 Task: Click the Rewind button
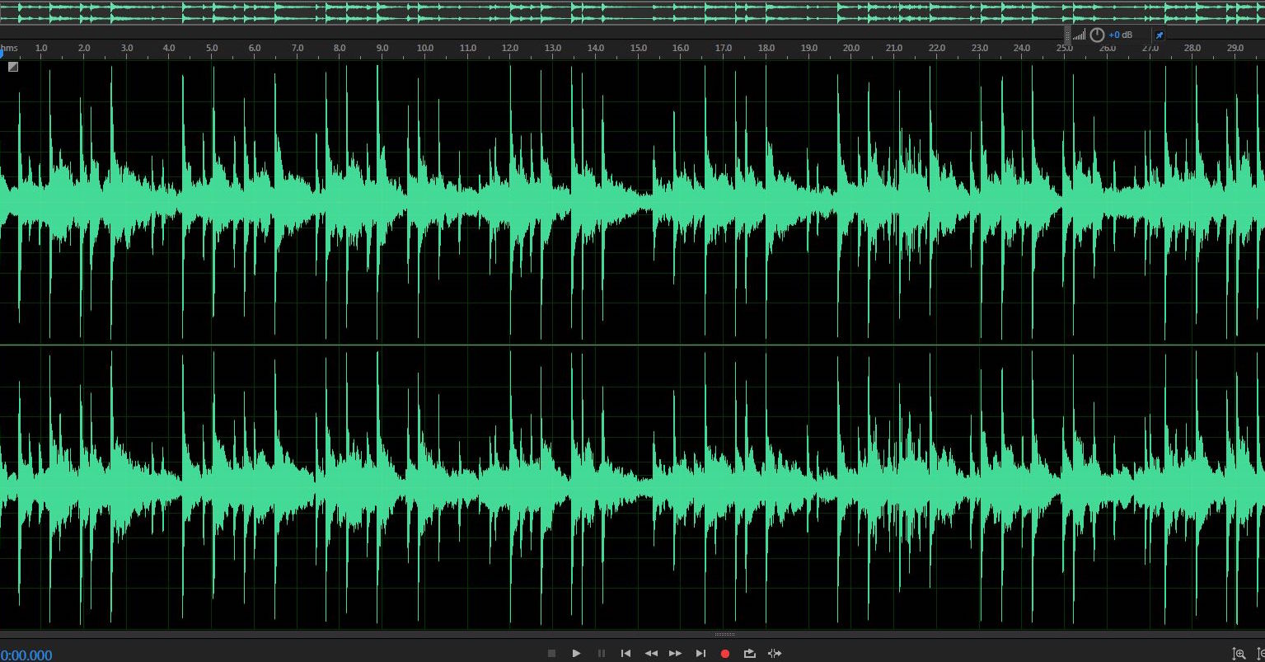[651, 654]
